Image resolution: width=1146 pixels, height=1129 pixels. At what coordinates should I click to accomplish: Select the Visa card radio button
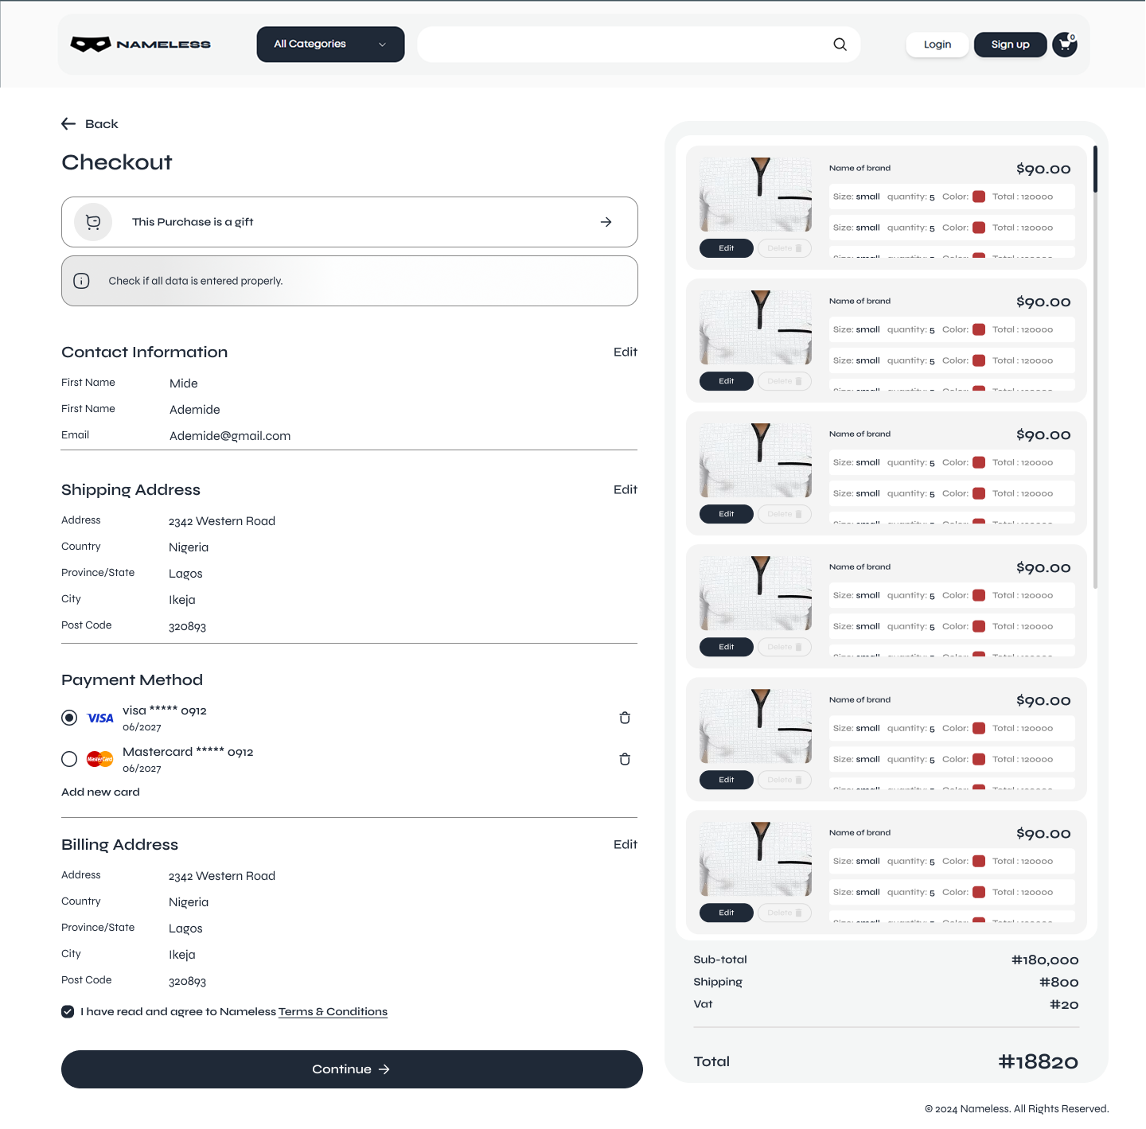coord(69,718)
